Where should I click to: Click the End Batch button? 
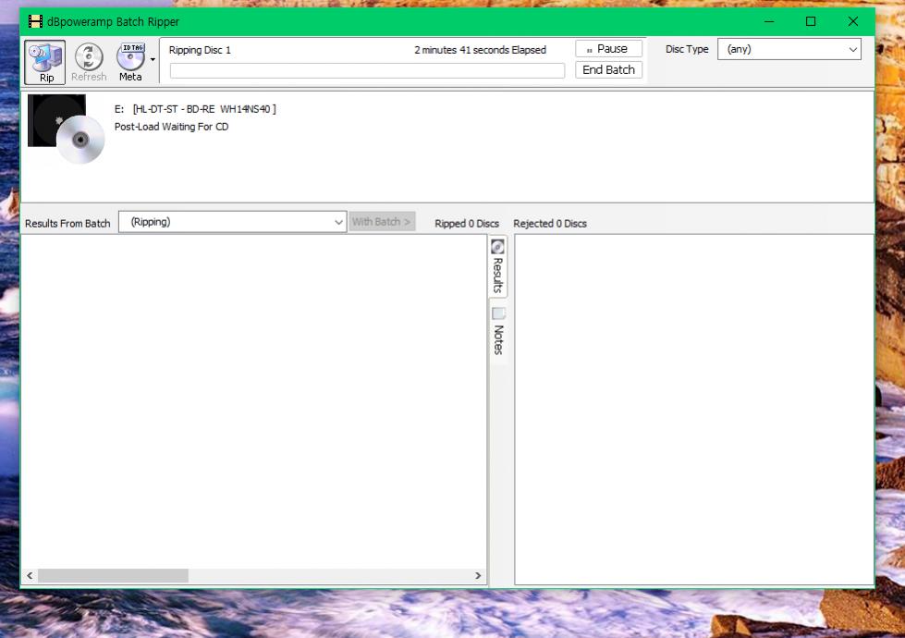(x=608, y=69)
